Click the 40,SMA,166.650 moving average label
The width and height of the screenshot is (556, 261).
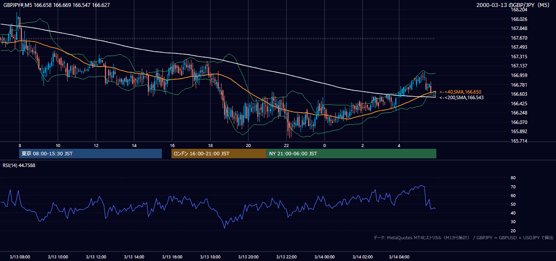(x=460, y=92)
